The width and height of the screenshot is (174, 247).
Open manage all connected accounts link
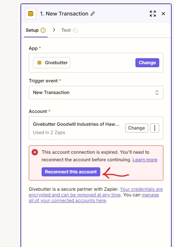coord(94,198)
